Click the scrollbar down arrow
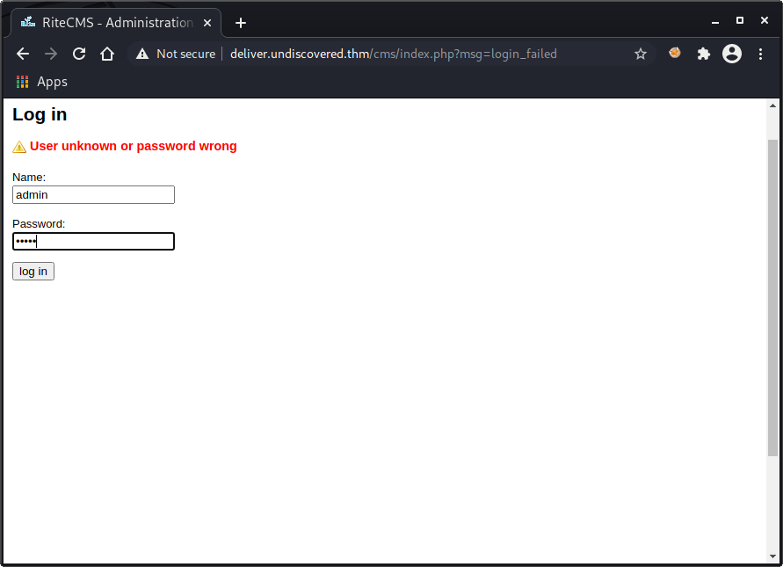783x567 pixels. [x=772, y=556]
